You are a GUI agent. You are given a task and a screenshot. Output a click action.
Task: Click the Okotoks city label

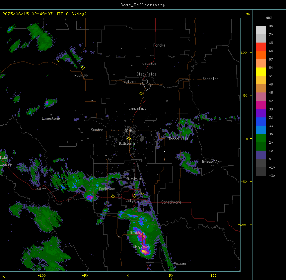[137, 233]
